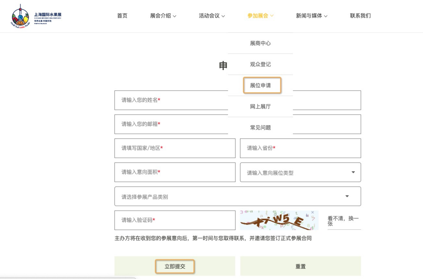Refresh captcha via 看不清，换一张 link
The height and width of the screenshot is (279, 423).
coord(344,221)
